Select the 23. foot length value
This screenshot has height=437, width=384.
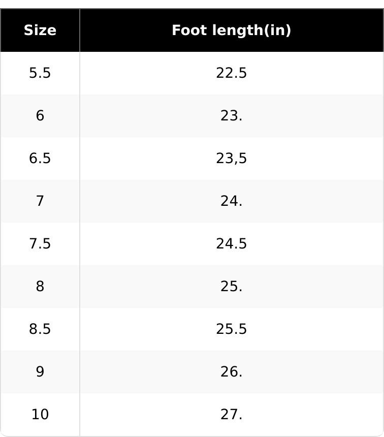click(x=231, y=116)
